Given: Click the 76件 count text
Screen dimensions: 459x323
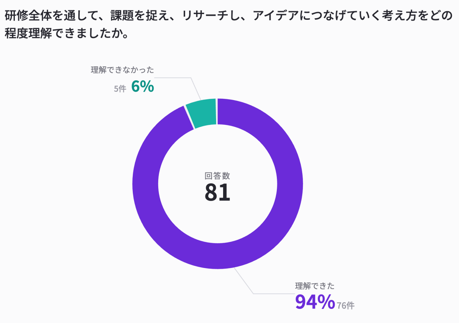Looking at the screenshot, I should point(345,306).
